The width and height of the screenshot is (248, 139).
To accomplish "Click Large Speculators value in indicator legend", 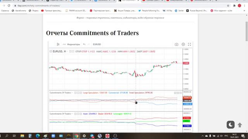I will click(95, 93).
